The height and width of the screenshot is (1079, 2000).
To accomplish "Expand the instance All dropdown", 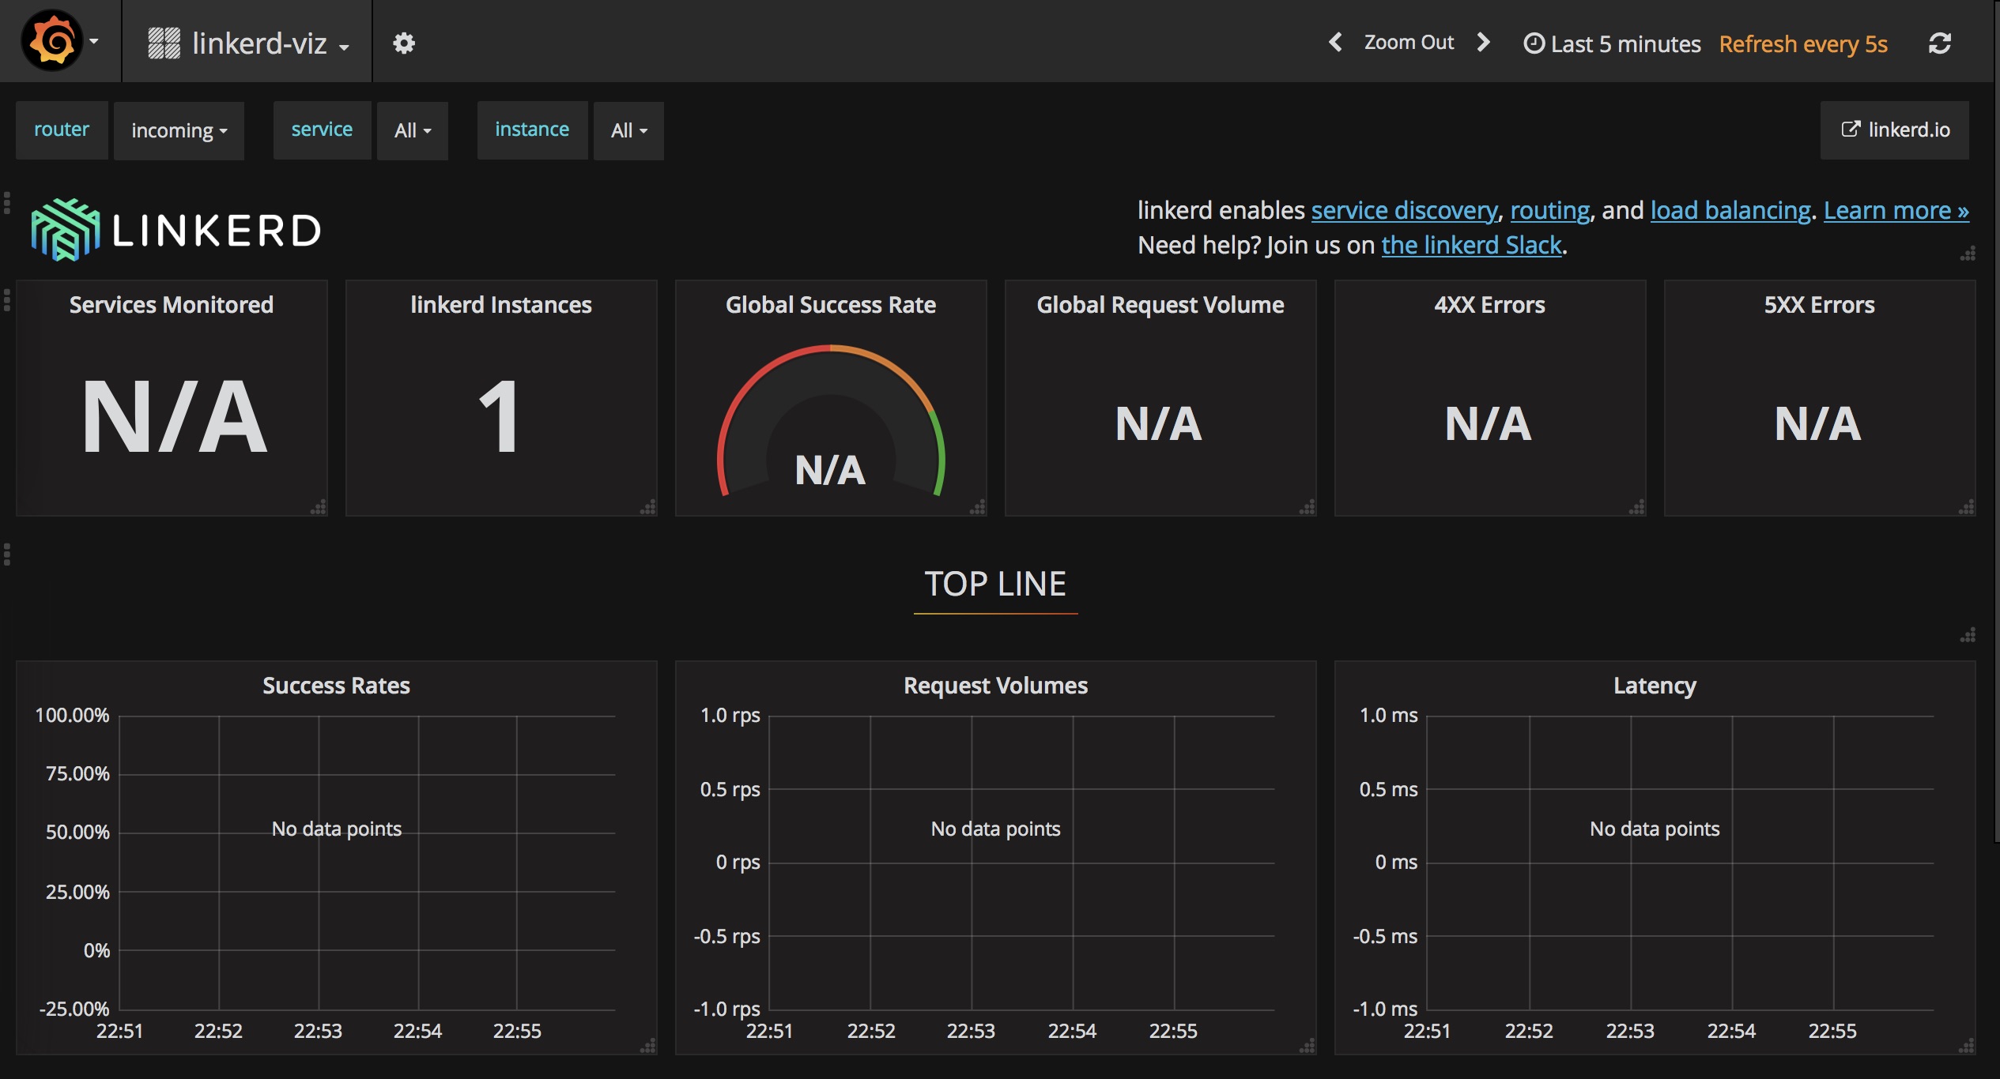I will point(628,130).
